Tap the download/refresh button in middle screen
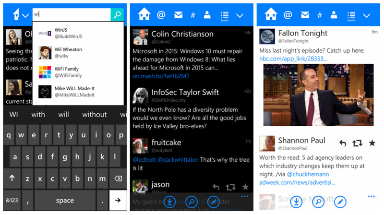The width and height of the screenshot is (384, 215). click(x=169, y=202)
